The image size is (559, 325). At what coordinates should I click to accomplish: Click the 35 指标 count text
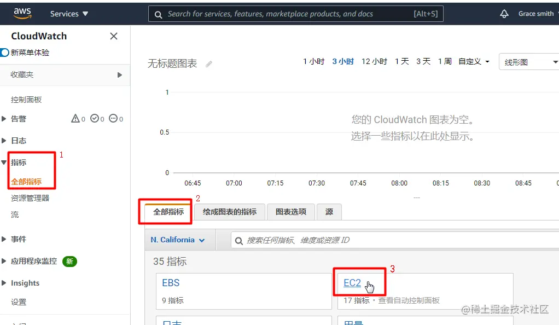click(x=170, y=262)
